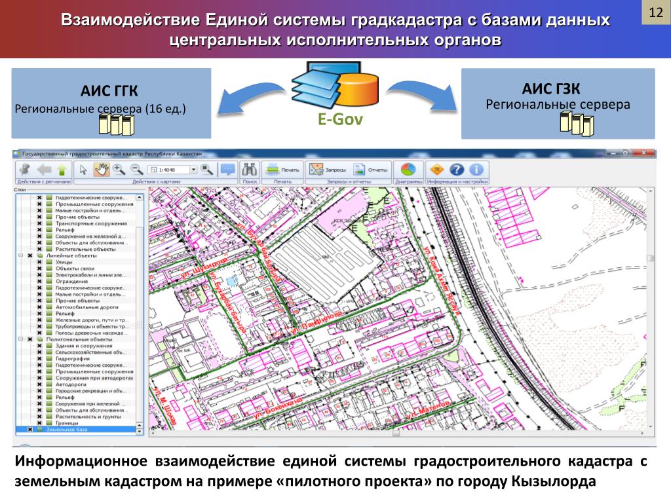Screen dimensions: 671x503
Task: Toggle checkbox of Ограждения layer
Action: pos(39,281)
